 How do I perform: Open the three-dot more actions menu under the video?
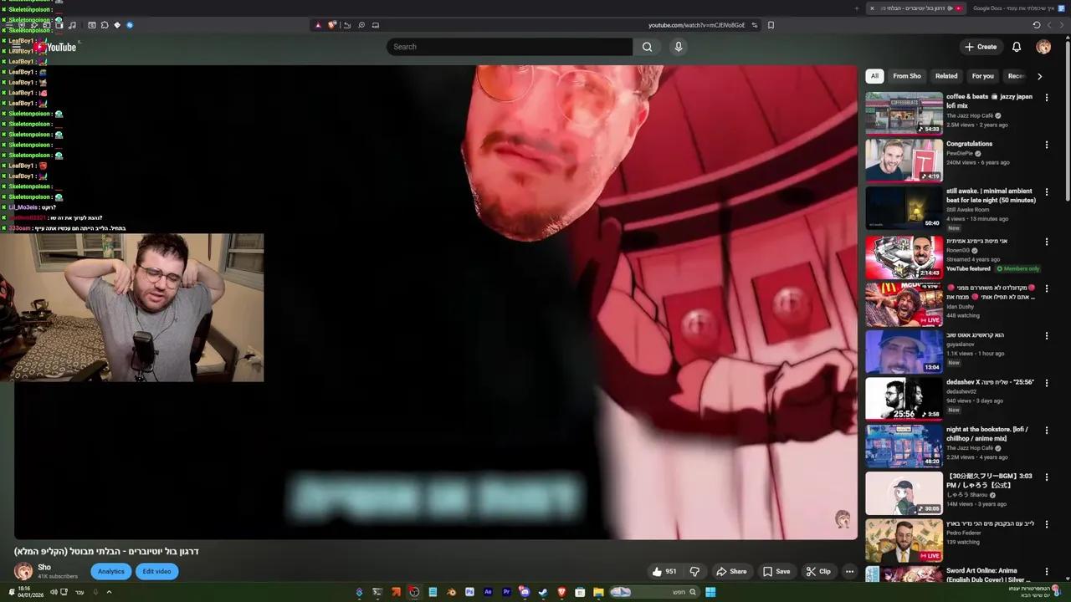pos(849,572)
